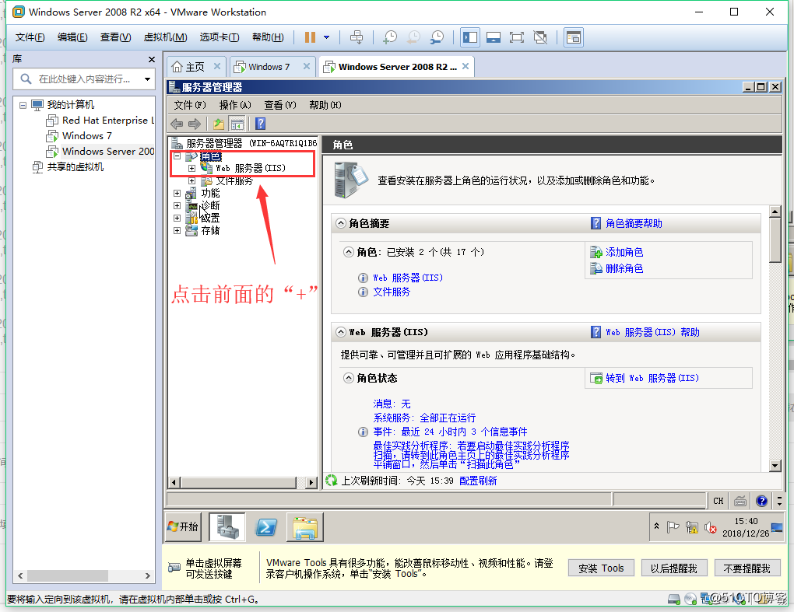The width and height of the screenshot is (794, 612).
Task: Click the vertical scrollbar thumb in roles pane
Action: pos(775,240)
